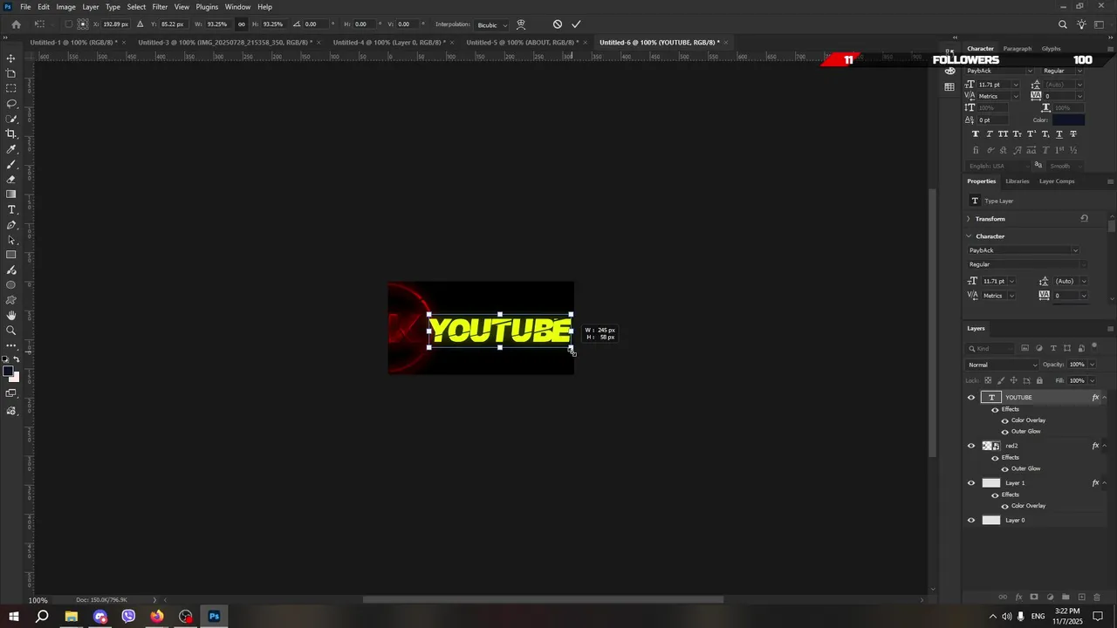Click the Home icon in options bar
The width and height of the screenshot is (1117, 628).
(16, 24)
